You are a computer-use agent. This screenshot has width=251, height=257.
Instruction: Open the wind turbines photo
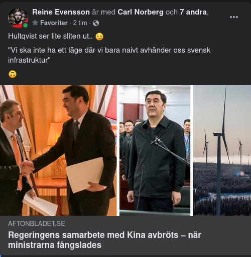pyautogui.click(x=222, y=150)
